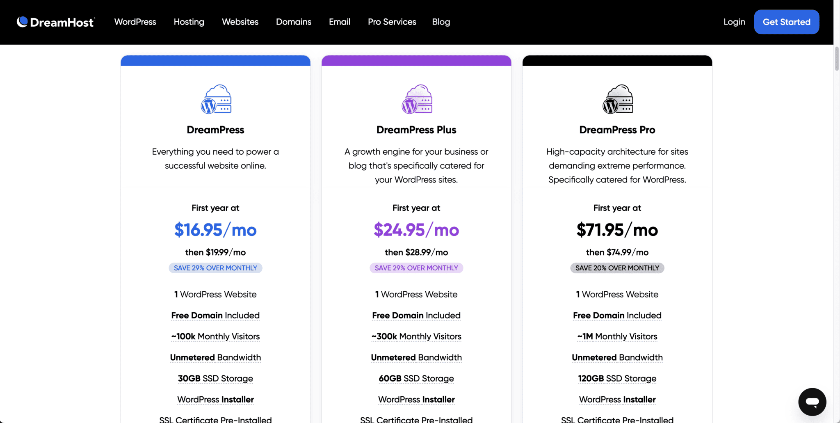
Task: Click 60GB SSD Storage feature
Action: coord(416,378)
